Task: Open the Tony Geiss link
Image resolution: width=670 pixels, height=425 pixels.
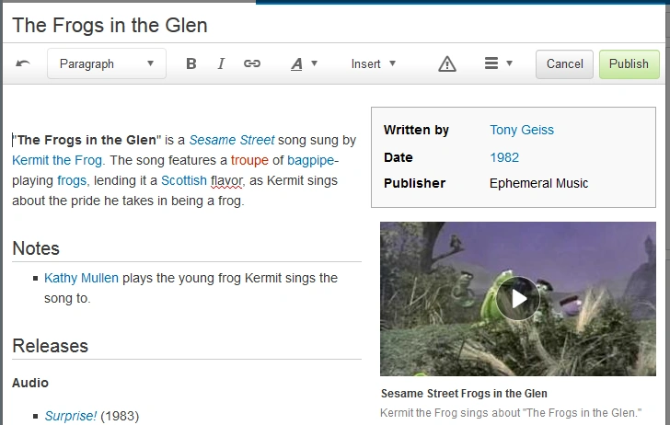Action: (x=522, y=130)
